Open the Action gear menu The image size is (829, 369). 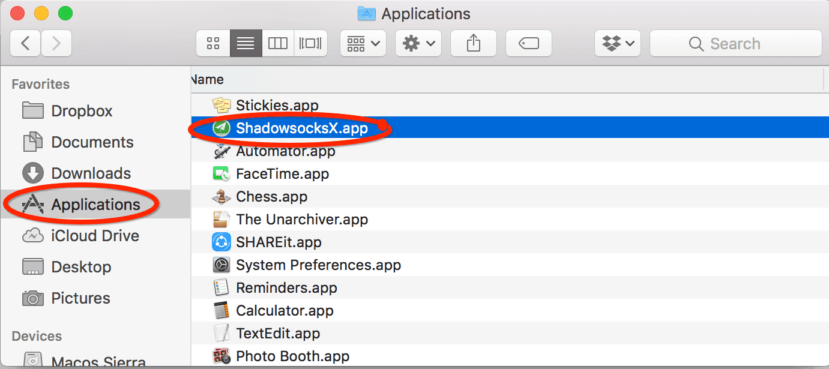[418, 43]
